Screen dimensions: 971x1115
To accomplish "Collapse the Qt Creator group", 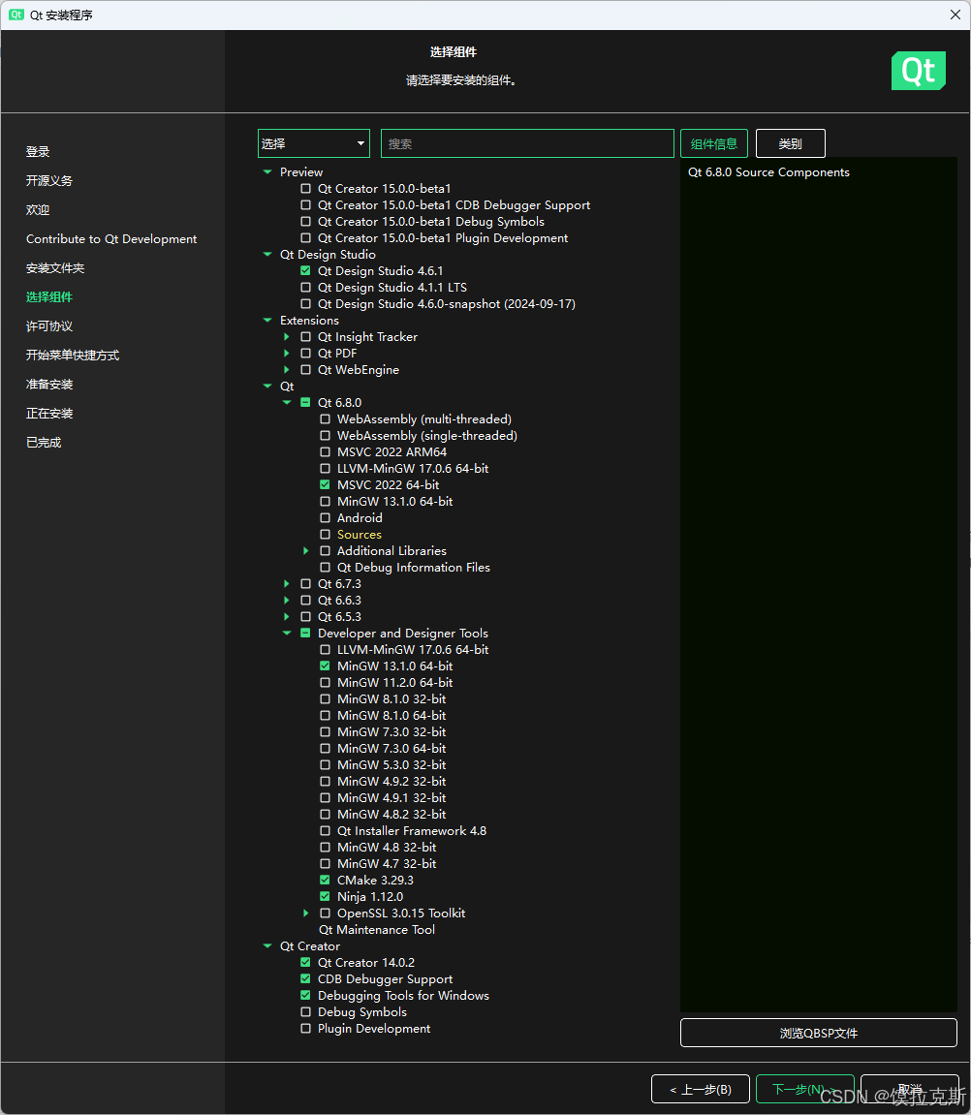I will click(267, 945).
